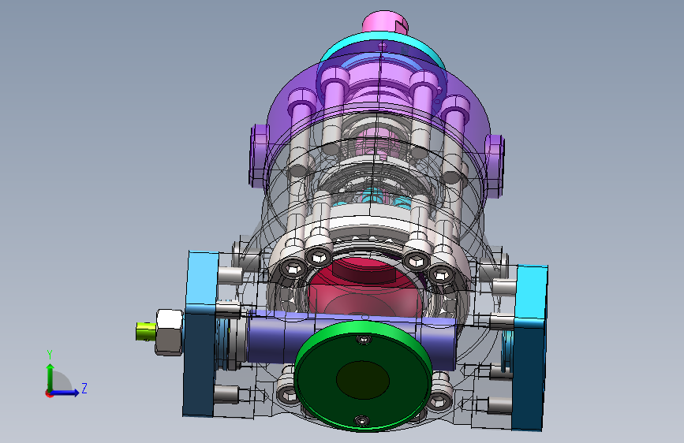Image resolution: width=684 pixels, height=443 pixels.
Task: Click the yellow-green threaded stud end
Action: 146,331
